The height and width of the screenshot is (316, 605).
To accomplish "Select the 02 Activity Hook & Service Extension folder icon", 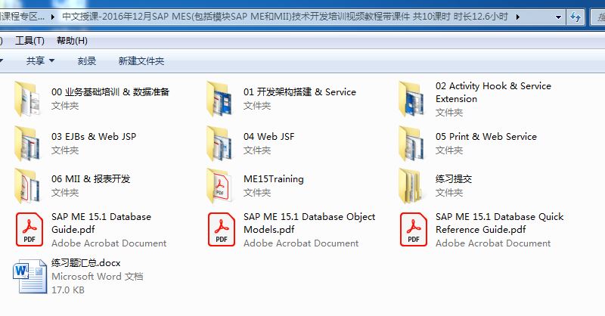I will [x=411, y=99].
